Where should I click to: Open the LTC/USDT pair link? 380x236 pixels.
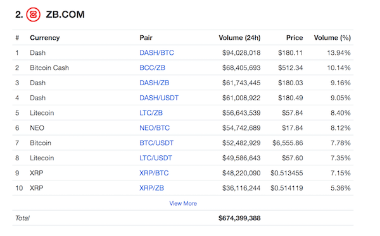(156, 158)
